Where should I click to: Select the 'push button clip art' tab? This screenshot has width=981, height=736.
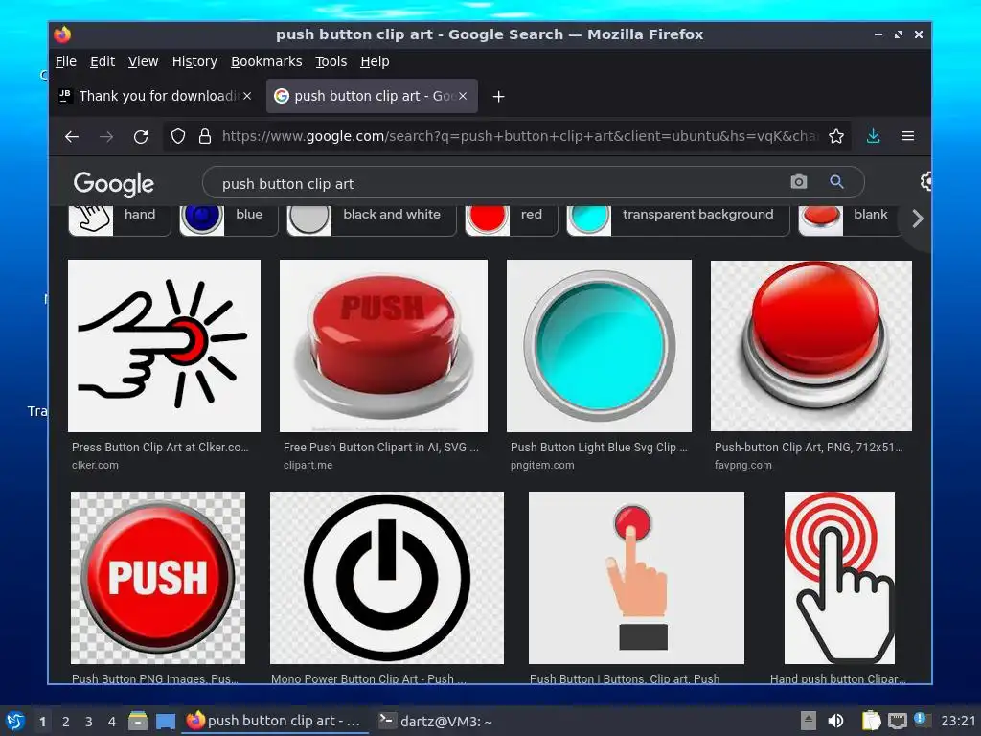pos(373,96)
